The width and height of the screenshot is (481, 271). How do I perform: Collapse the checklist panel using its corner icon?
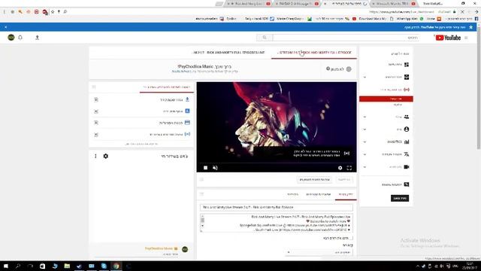coord(94,87)
